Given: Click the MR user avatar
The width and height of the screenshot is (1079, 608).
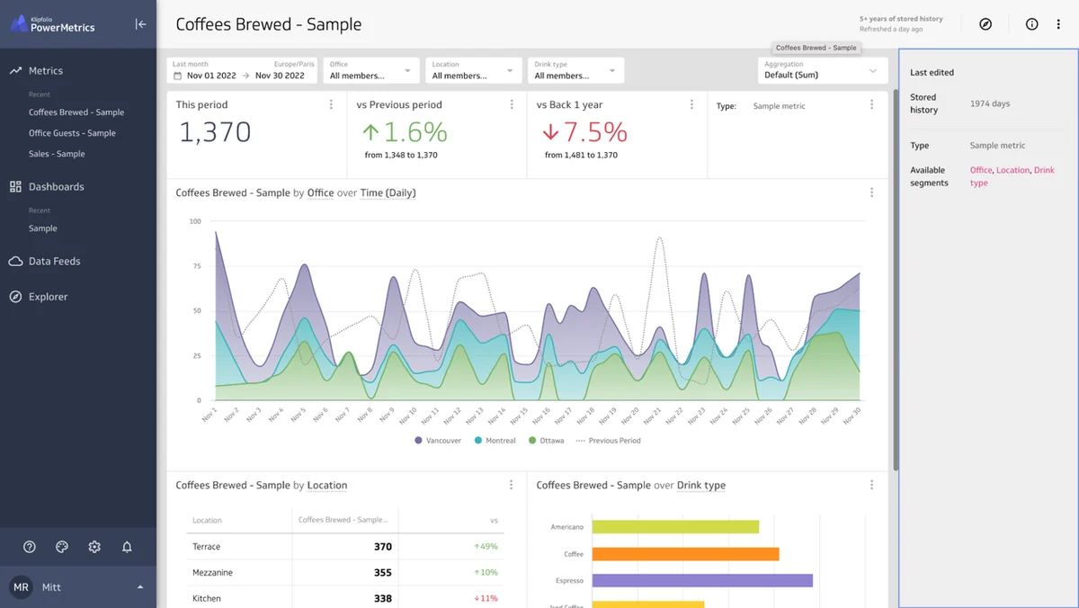Looking at the screenshot, I should click(21, 587).
